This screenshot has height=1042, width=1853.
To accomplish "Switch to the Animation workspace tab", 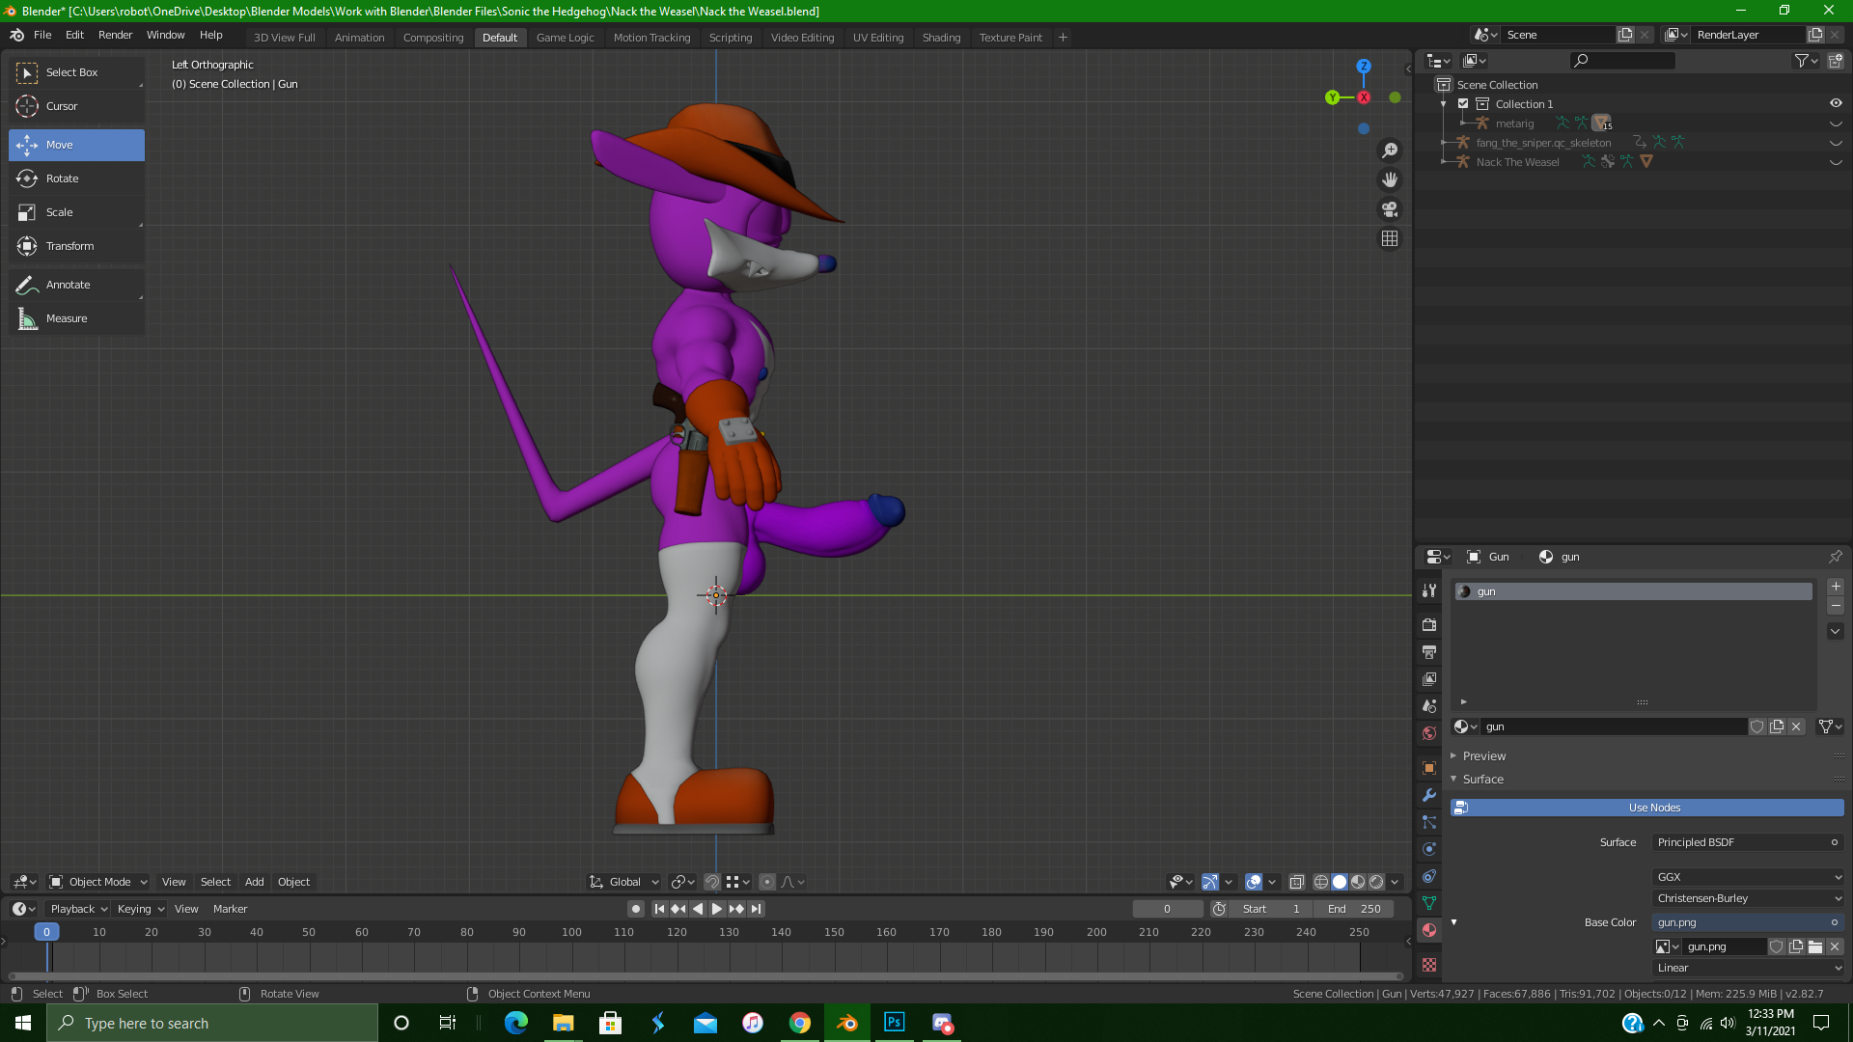I will tap(359, 38).
